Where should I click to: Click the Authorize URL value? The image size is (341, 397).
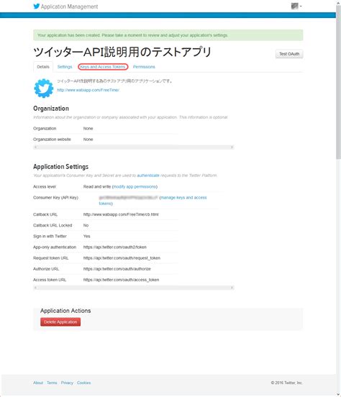coord(117,269)
